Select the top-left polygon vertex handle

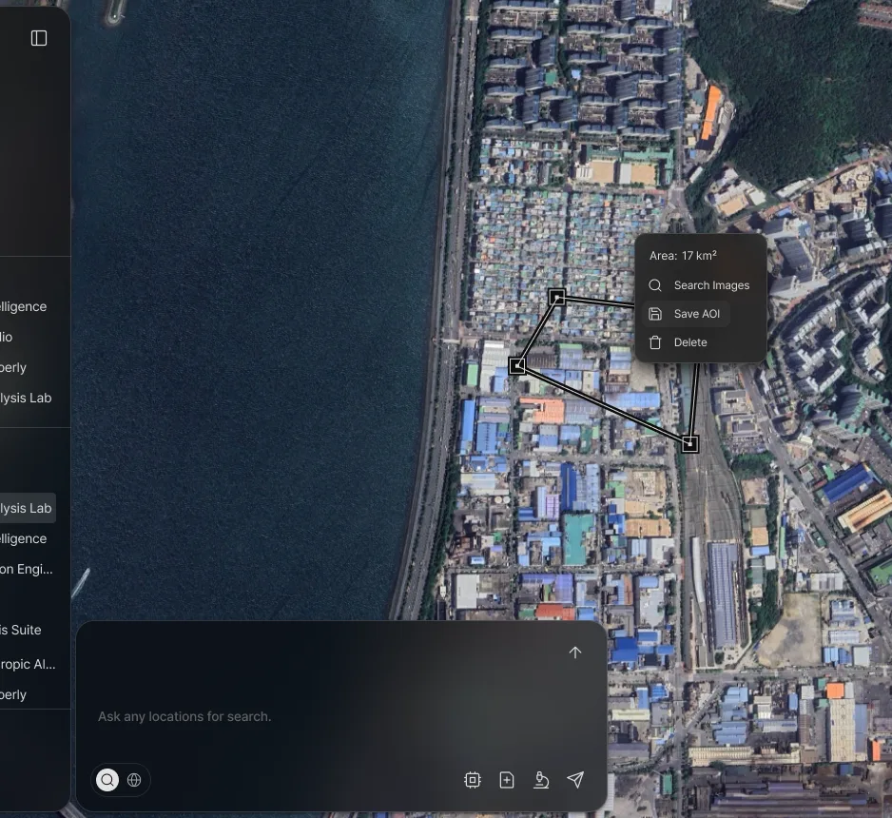coord(557,297)
